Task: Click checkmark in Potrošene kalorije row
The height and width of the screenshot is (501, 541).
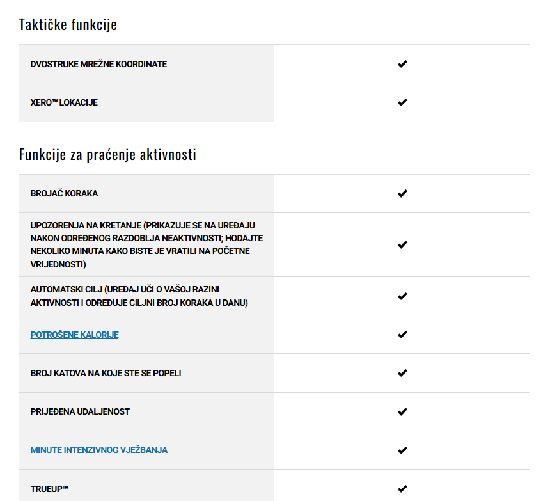Action: click(402, 335)
